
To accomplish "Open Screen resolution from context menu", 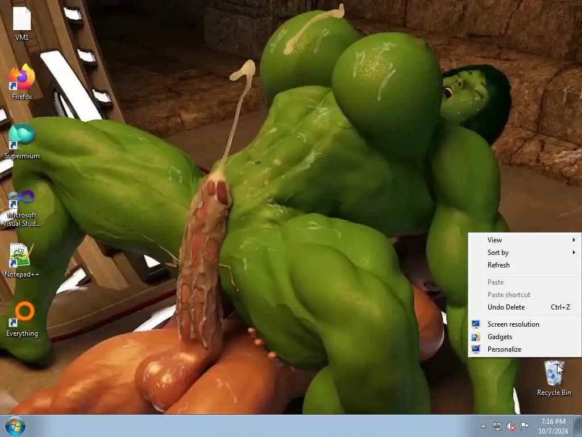I will [525, 324].
